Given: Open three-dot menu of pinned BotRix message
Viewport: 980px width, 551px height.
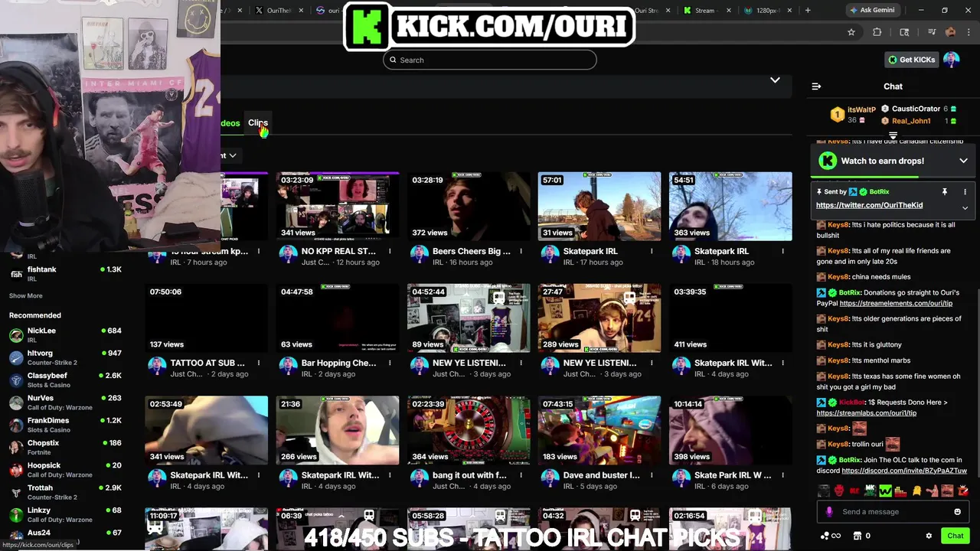Looking at the screenshot, I should 965,192.
